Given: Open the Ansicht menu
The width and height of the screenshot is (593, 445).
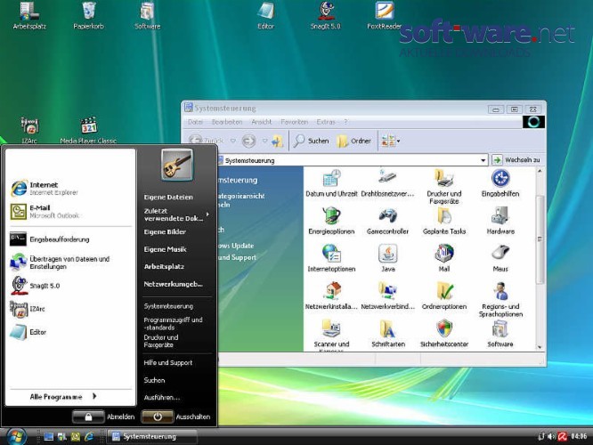Looking at the screenshot, I should click(261, 122).
